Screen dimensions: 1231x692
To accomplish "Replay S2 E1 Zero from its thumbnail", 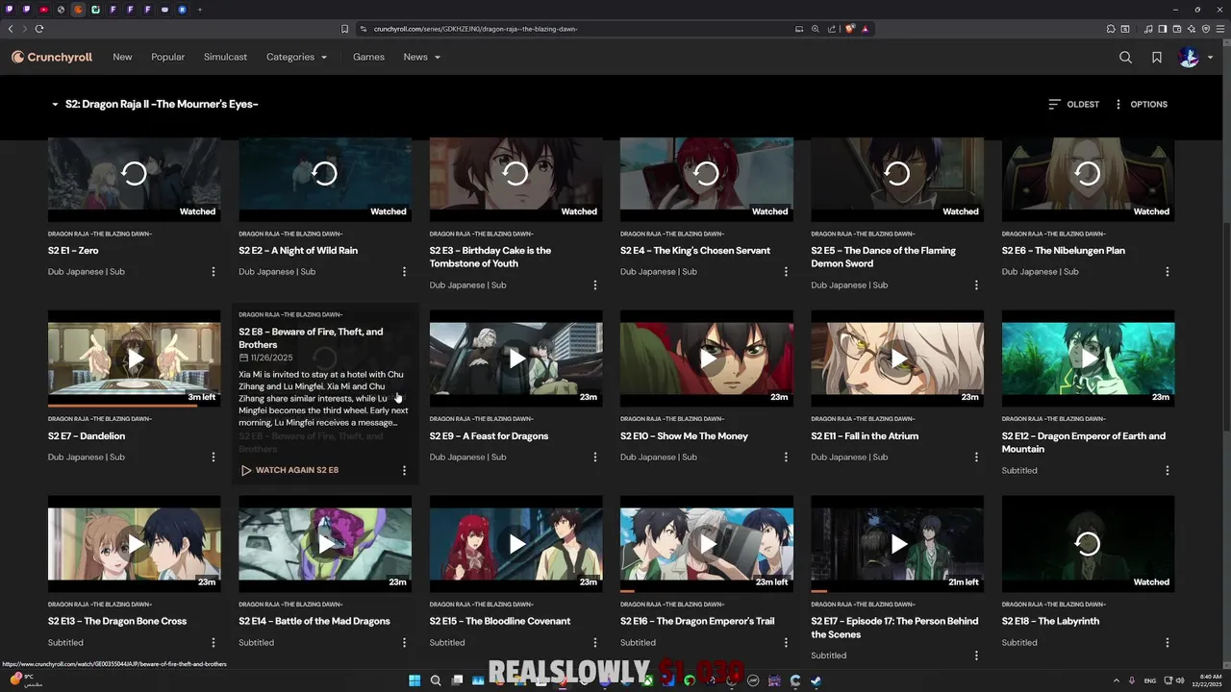I will pyautogui.click(x=134, y=173).
